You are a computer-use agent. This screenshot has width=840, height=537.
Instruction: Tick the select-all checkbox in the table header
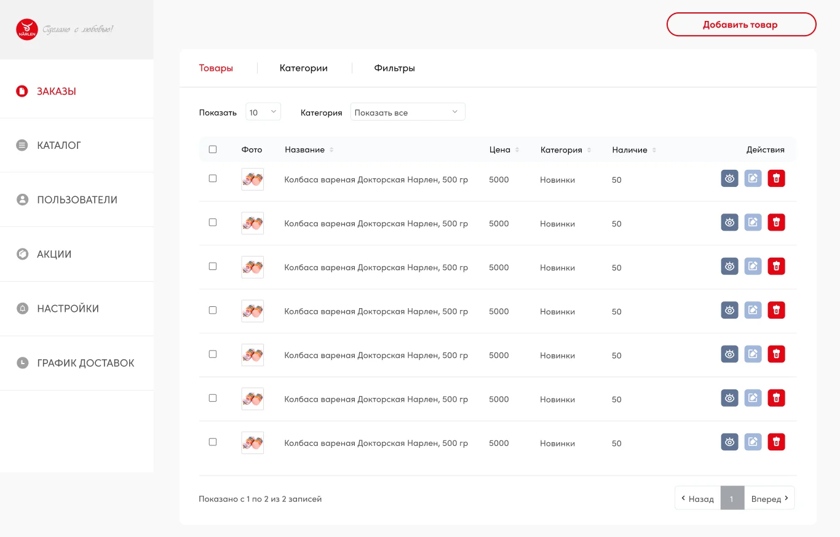click(213, 149)
